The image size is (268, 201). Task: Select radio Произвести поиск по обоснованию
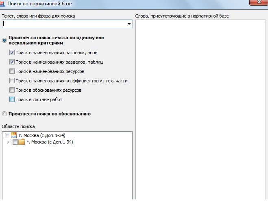point(4,114)
